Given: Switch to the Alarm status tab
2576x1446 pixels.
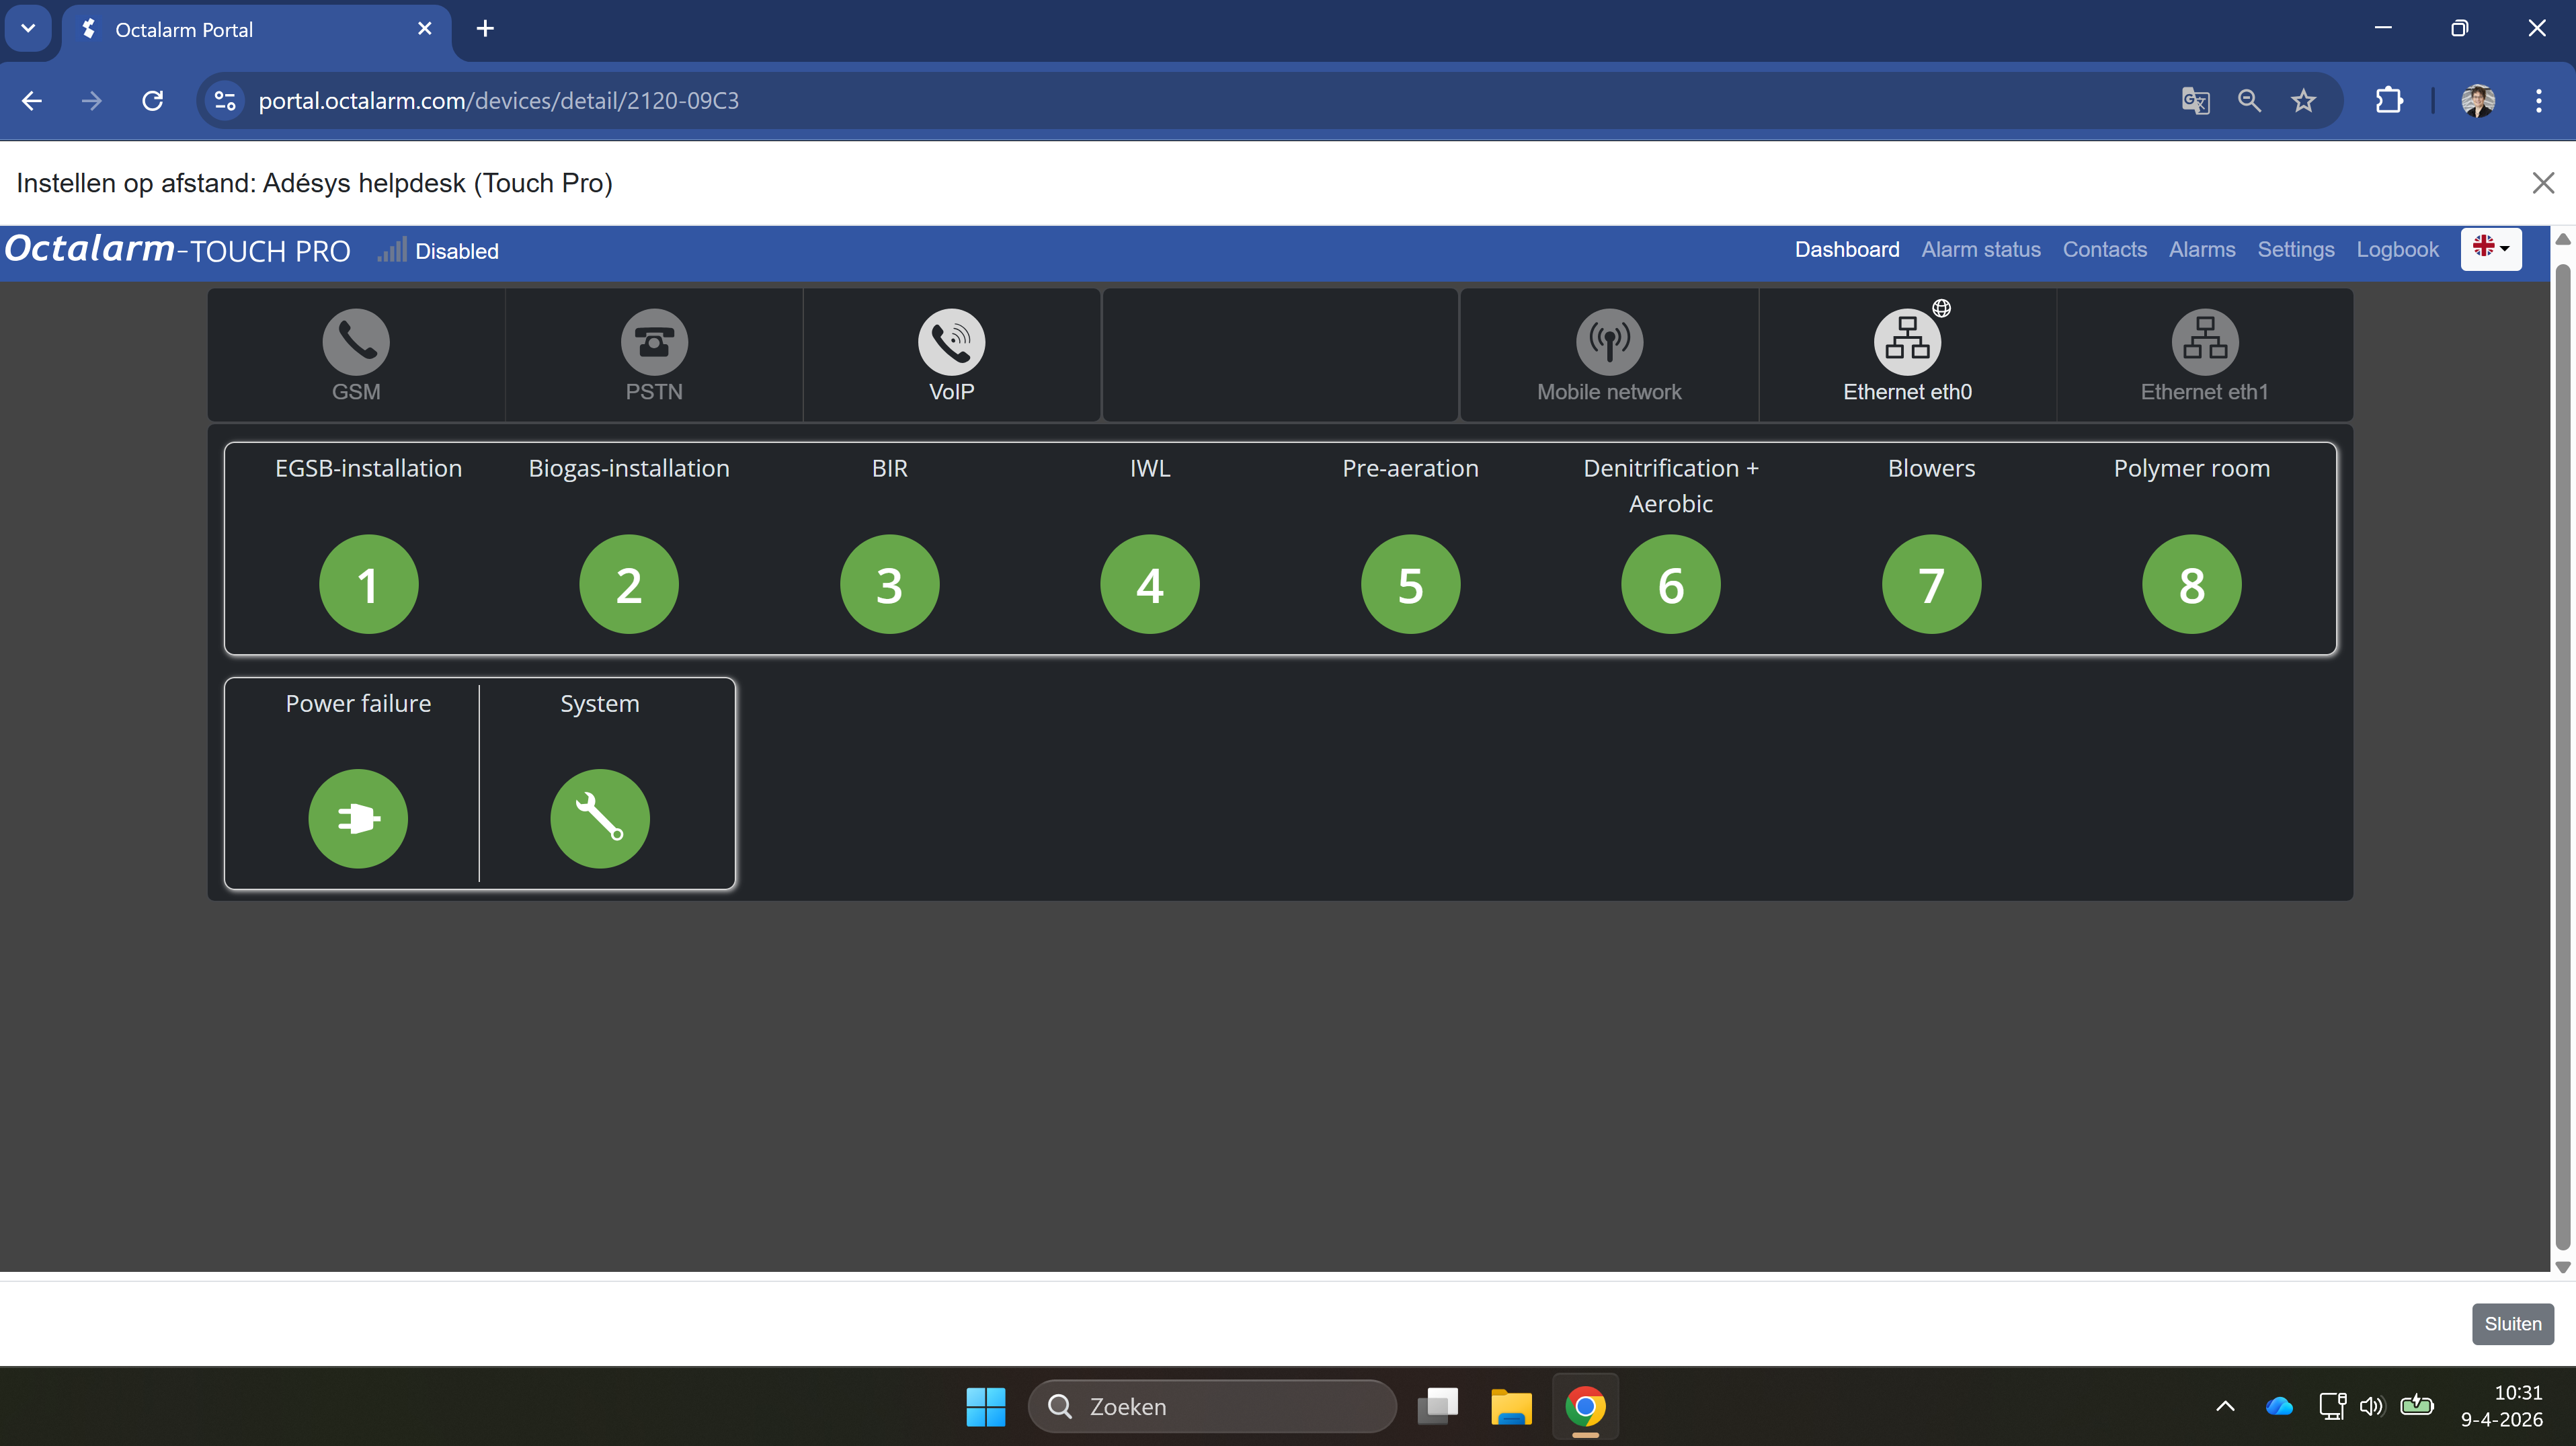Looking at the screenshot, I should (1980, 249).
